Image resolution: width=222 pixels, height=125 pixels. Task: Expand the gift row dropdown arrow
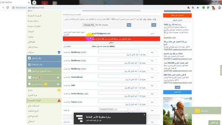pyautogui.click(x=58, y=78)
